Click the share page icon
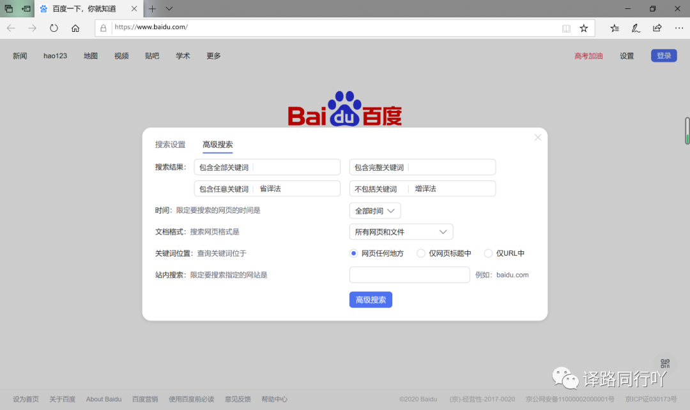690x410 pixels. (657, 28)
